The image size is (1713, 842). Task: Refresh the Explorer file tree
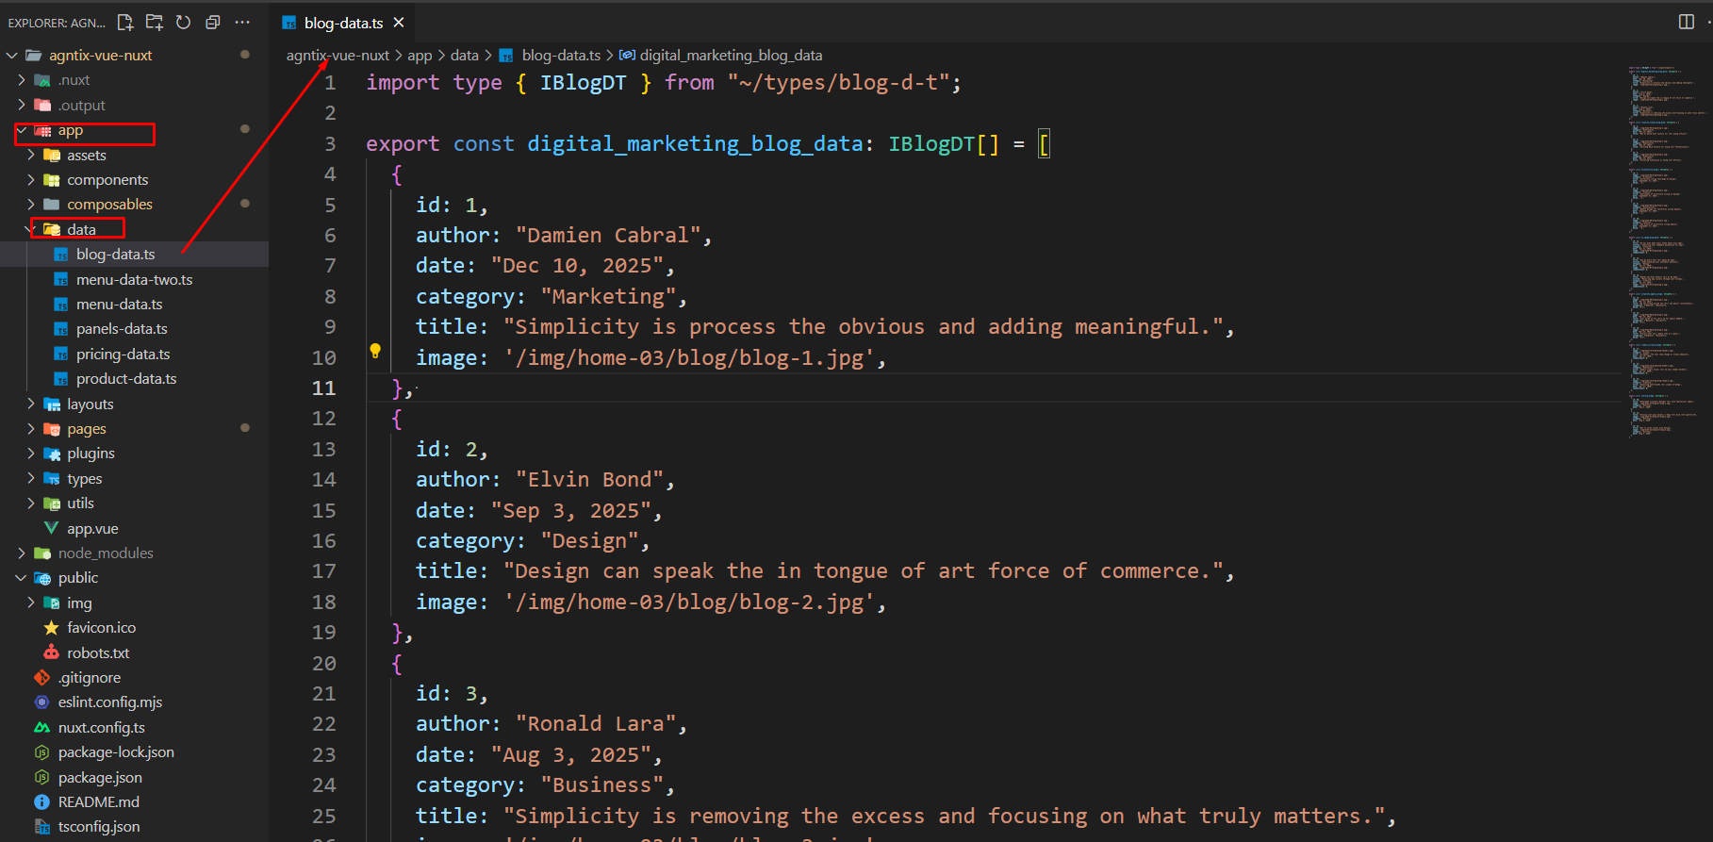click(x=184, y=23)
